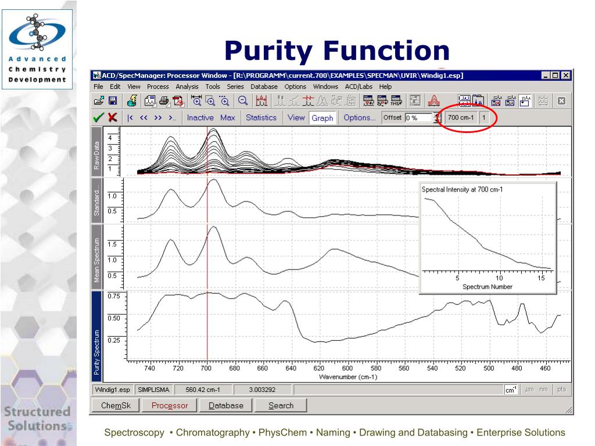
Task: Click the red overlapping peaks curve icon
Action: [433, 100]
